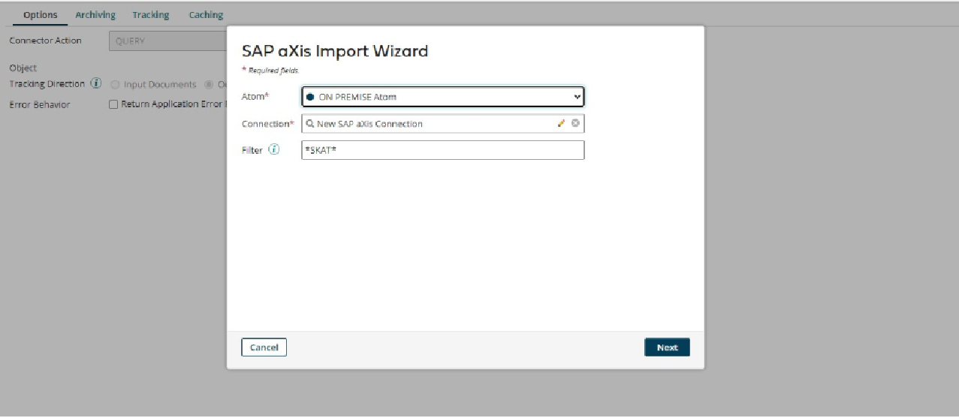This screenshot has width=959, height=418.
Task: Click the Tracking Direction info icon
Action: pyautogui.click(x=96, y=83)
